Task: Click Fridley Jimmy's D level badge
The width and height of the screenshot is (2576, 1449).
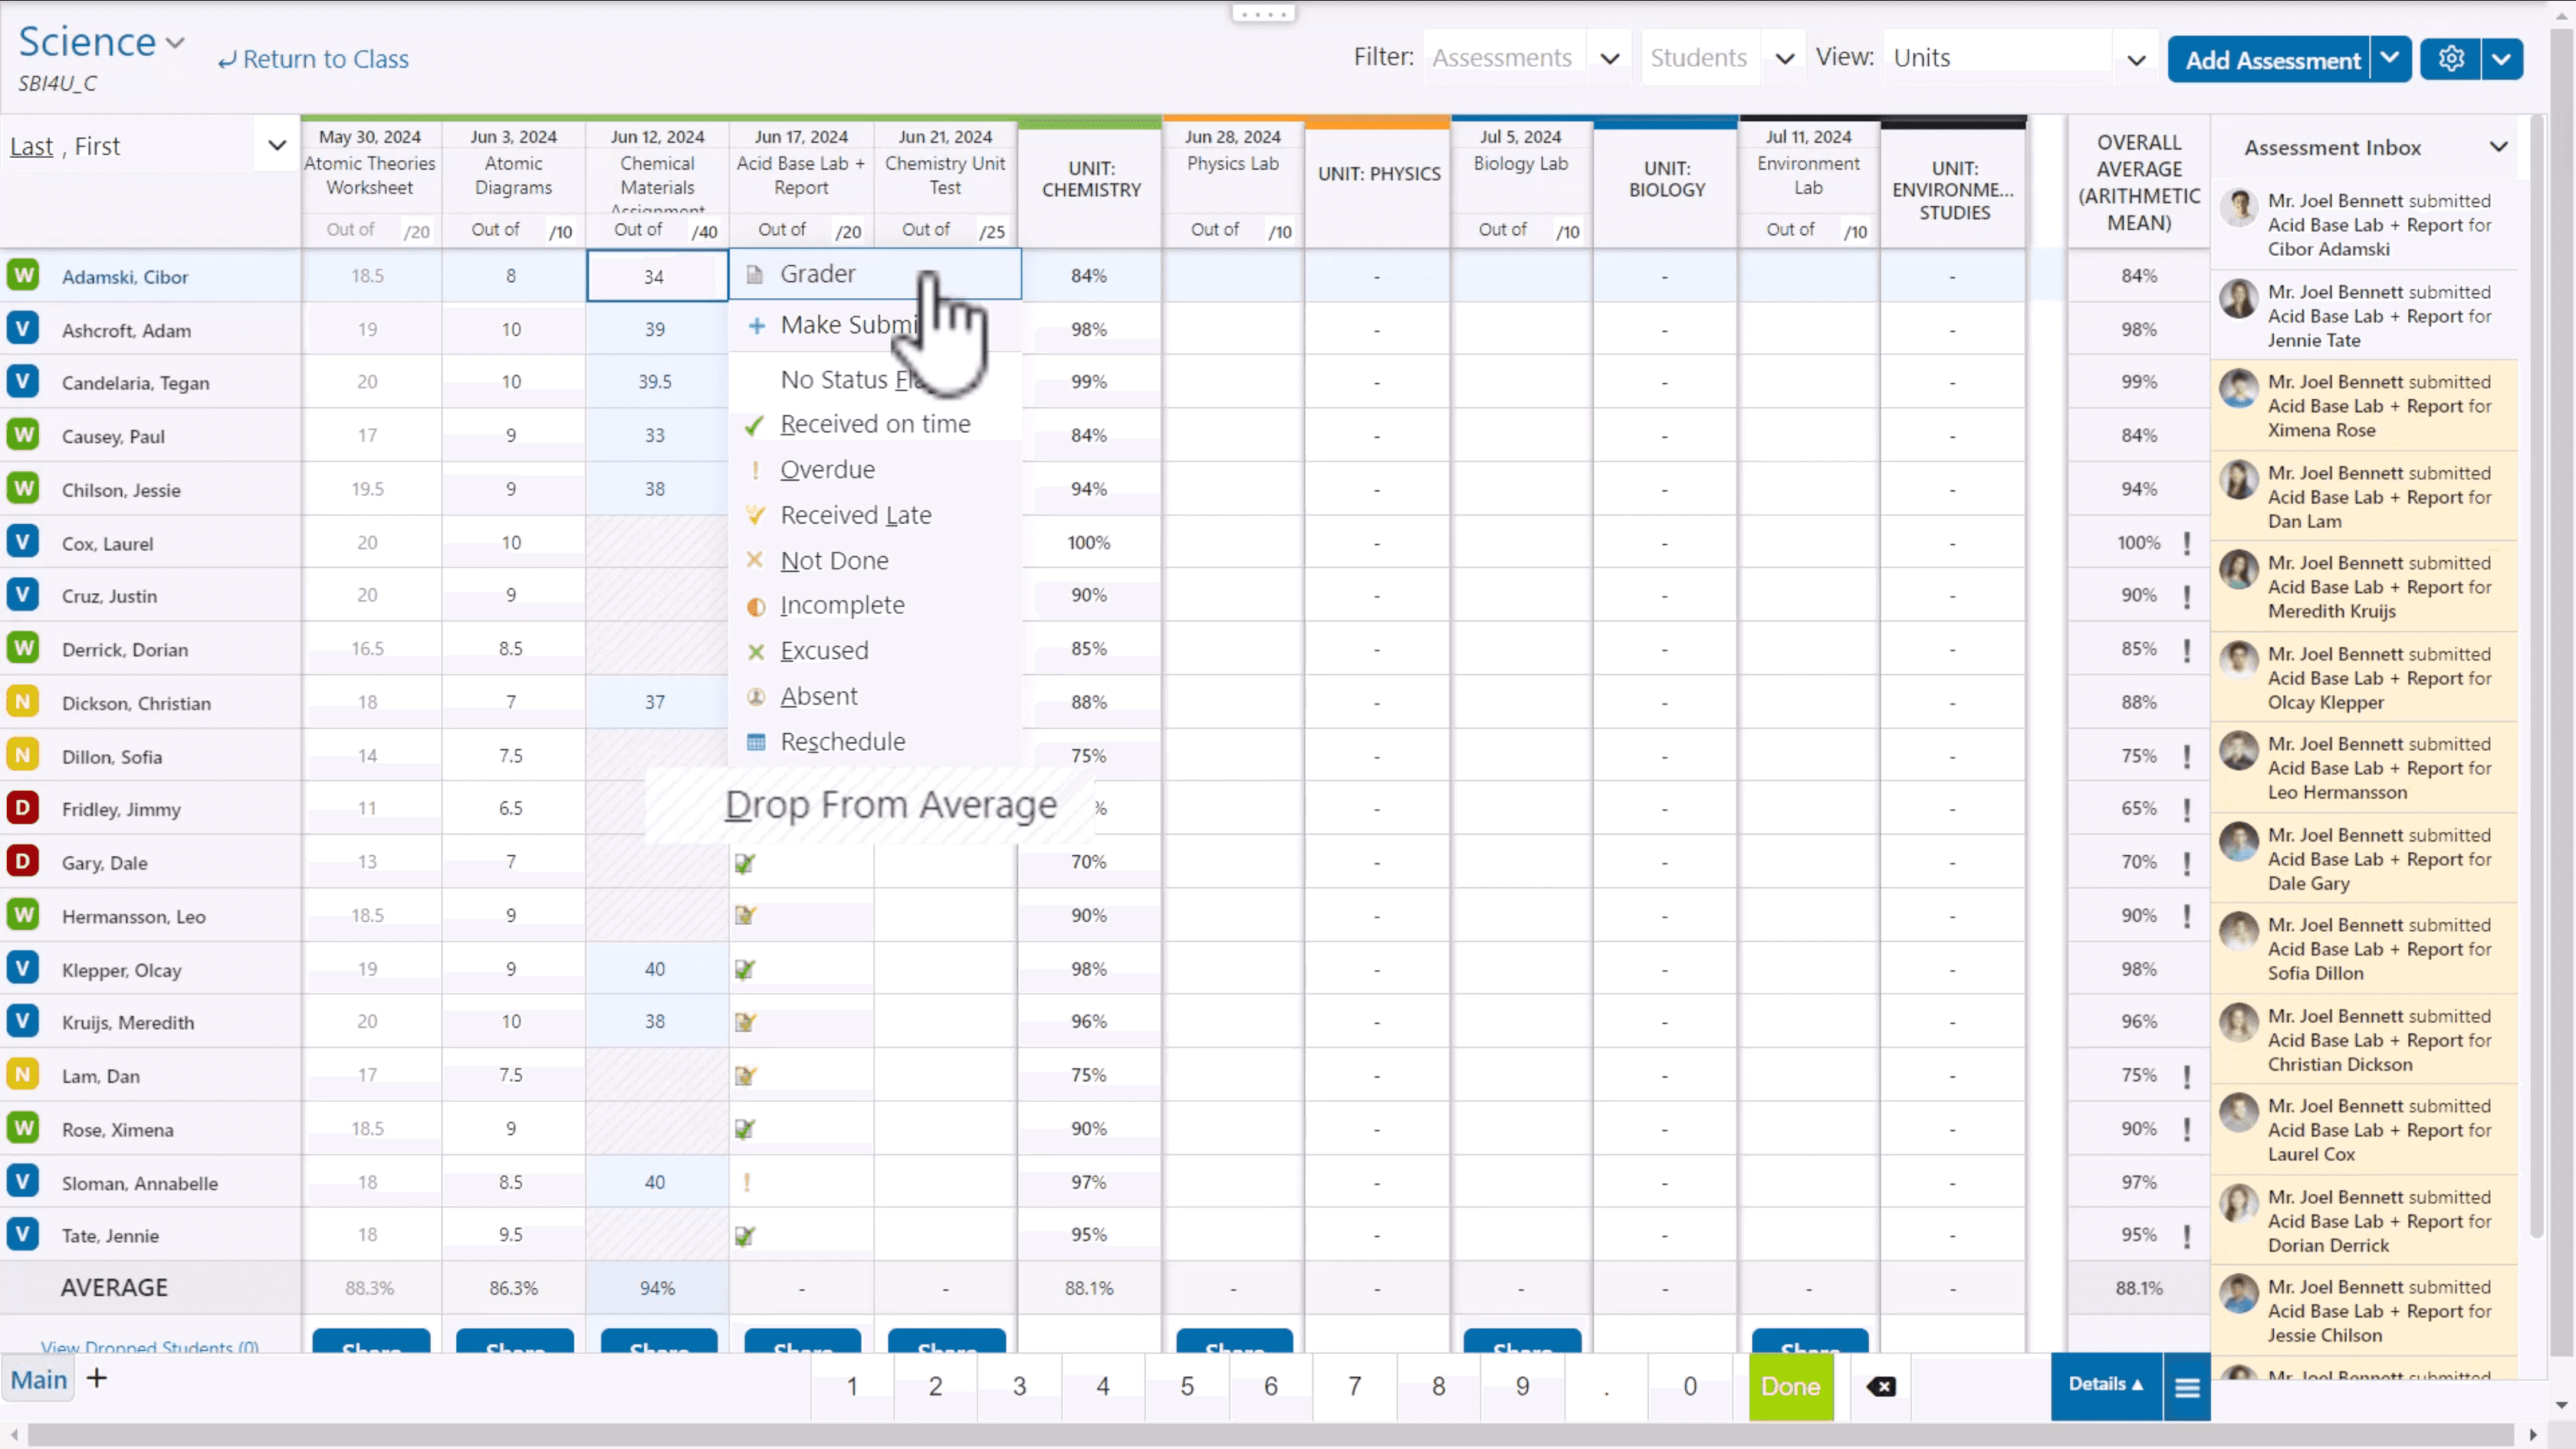Action: (x=23, y=808)
